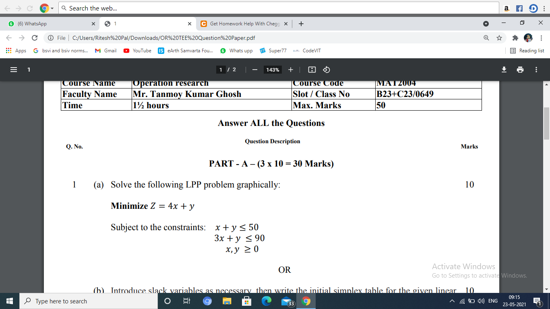Open the notification center icon

[x=537, y=301]
